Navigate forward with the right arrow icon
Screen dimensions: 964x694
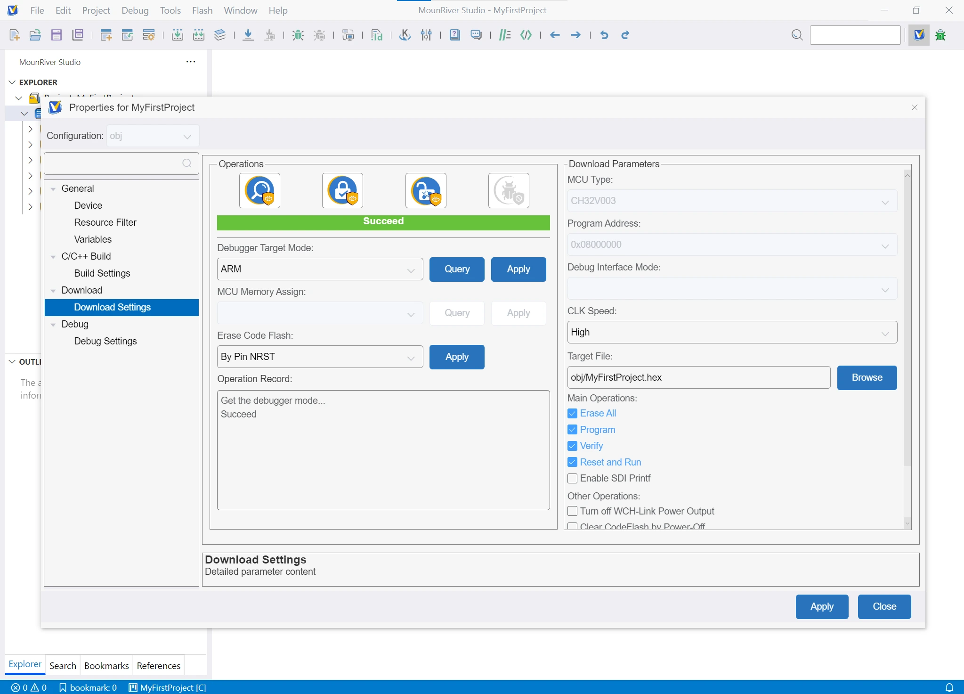pos(575,35)
